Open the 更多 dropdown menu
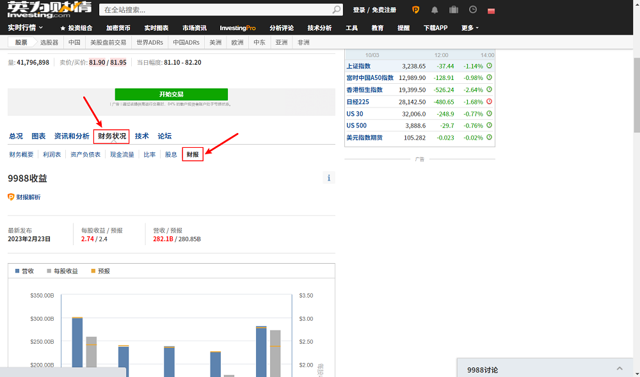640x377 pixels. [x=470, y=28]
